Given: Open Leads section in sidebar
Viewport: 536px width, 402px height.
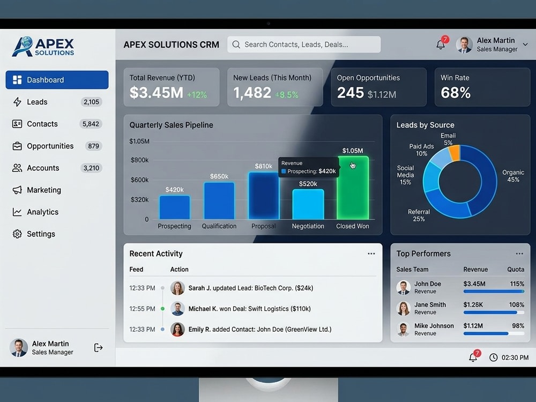Looking at the screenshot, I should tap(57, 102).
